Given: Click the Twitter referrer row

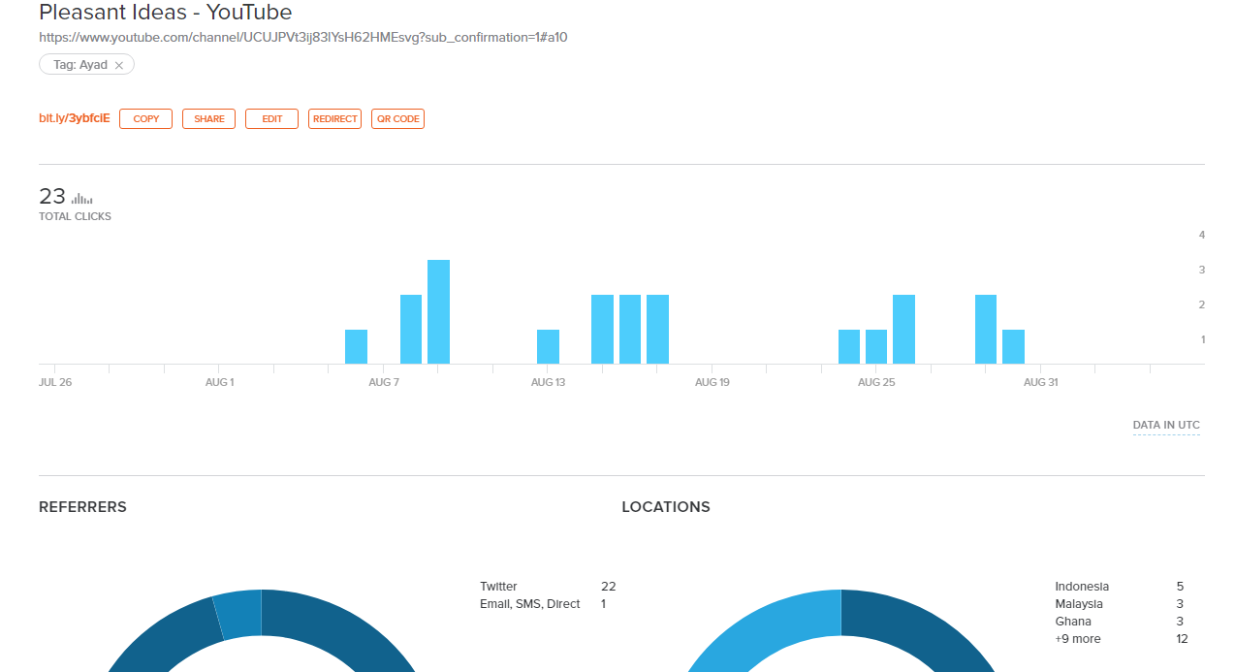Looking at the screenshot, I should (x=548, y=586).
